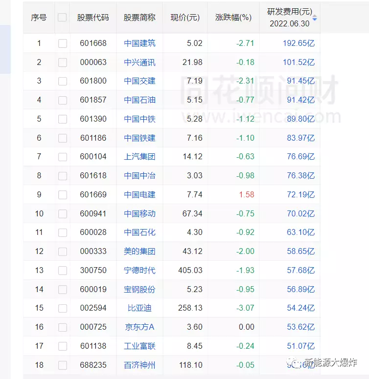
Task: Open the 中国电建 stock link
Action: point(139,194)
